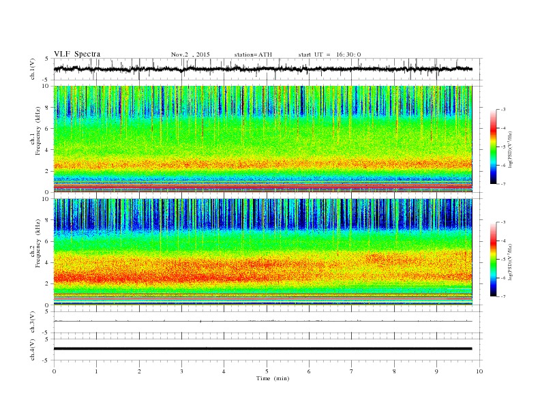Viewport: 540px width, 417px height.
Task: Click the '8' kHz tick on ch.2 frequency axis
Action: coord(48,220)
